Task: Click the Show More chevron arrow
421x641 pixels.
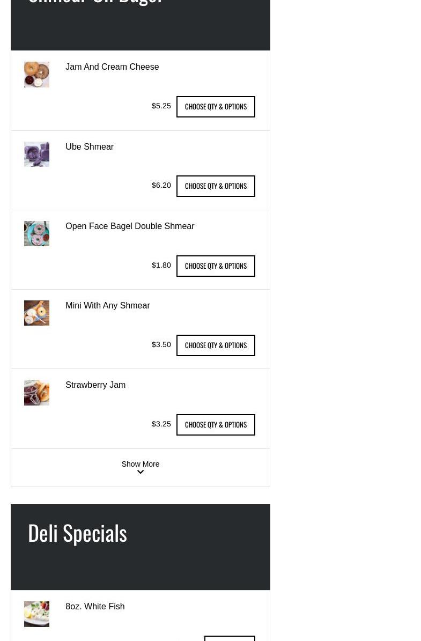Action: 141,473
